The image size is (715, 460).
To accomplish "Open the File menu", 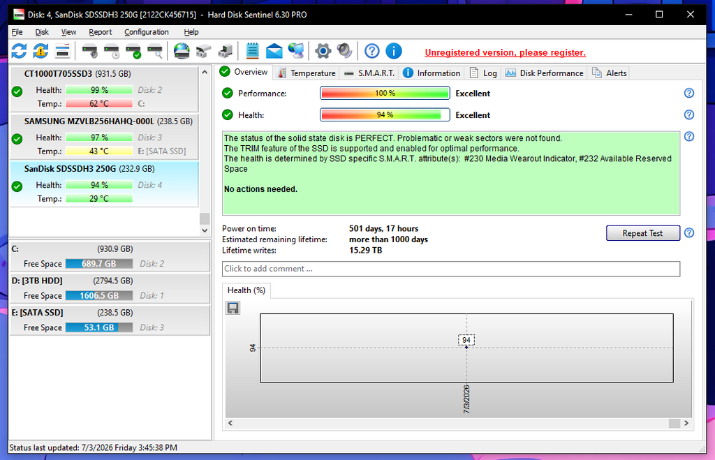I will [17, 32].
